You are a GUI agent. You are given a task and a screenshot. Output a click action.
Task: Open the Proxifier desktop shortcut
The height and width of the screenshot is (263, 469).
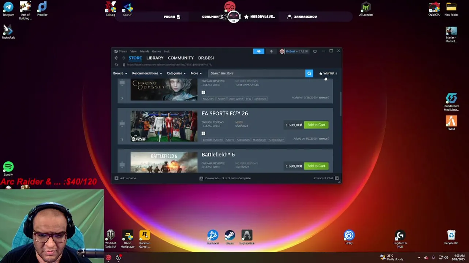(42, 9)
